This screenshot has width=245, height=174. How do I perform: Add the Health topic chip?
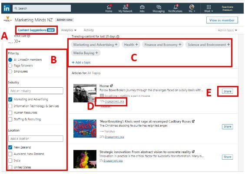coord(131,45)
